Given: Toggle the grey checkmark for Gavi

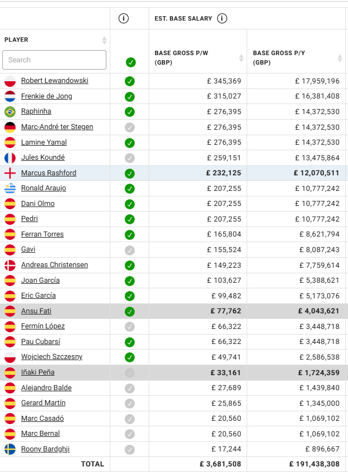Looking at the screenshot, I should 130,250.
